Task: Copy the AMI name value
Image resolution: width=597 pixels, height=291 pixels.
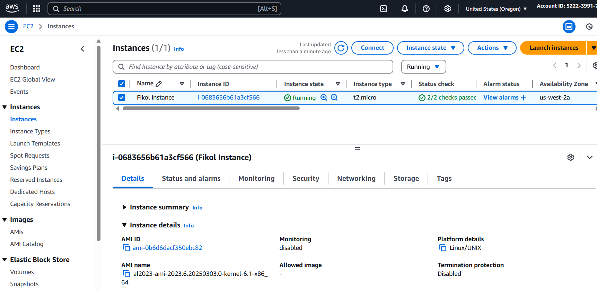Action: pyautogui.click(x=126, y=274)
